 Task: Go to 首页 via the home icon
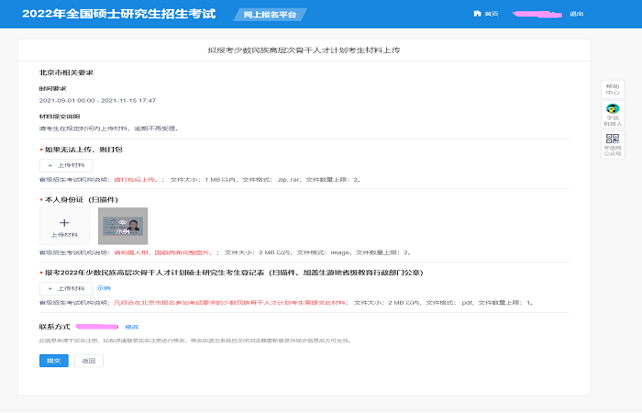click(477, 14)
